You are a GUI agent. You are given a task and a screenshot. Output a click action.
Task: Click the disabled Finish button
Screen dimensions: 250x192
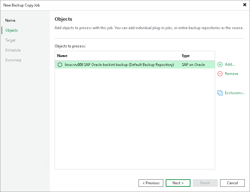205,183
